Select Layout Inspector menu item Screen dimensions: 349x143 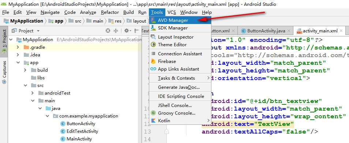click(x=180, y=37)
